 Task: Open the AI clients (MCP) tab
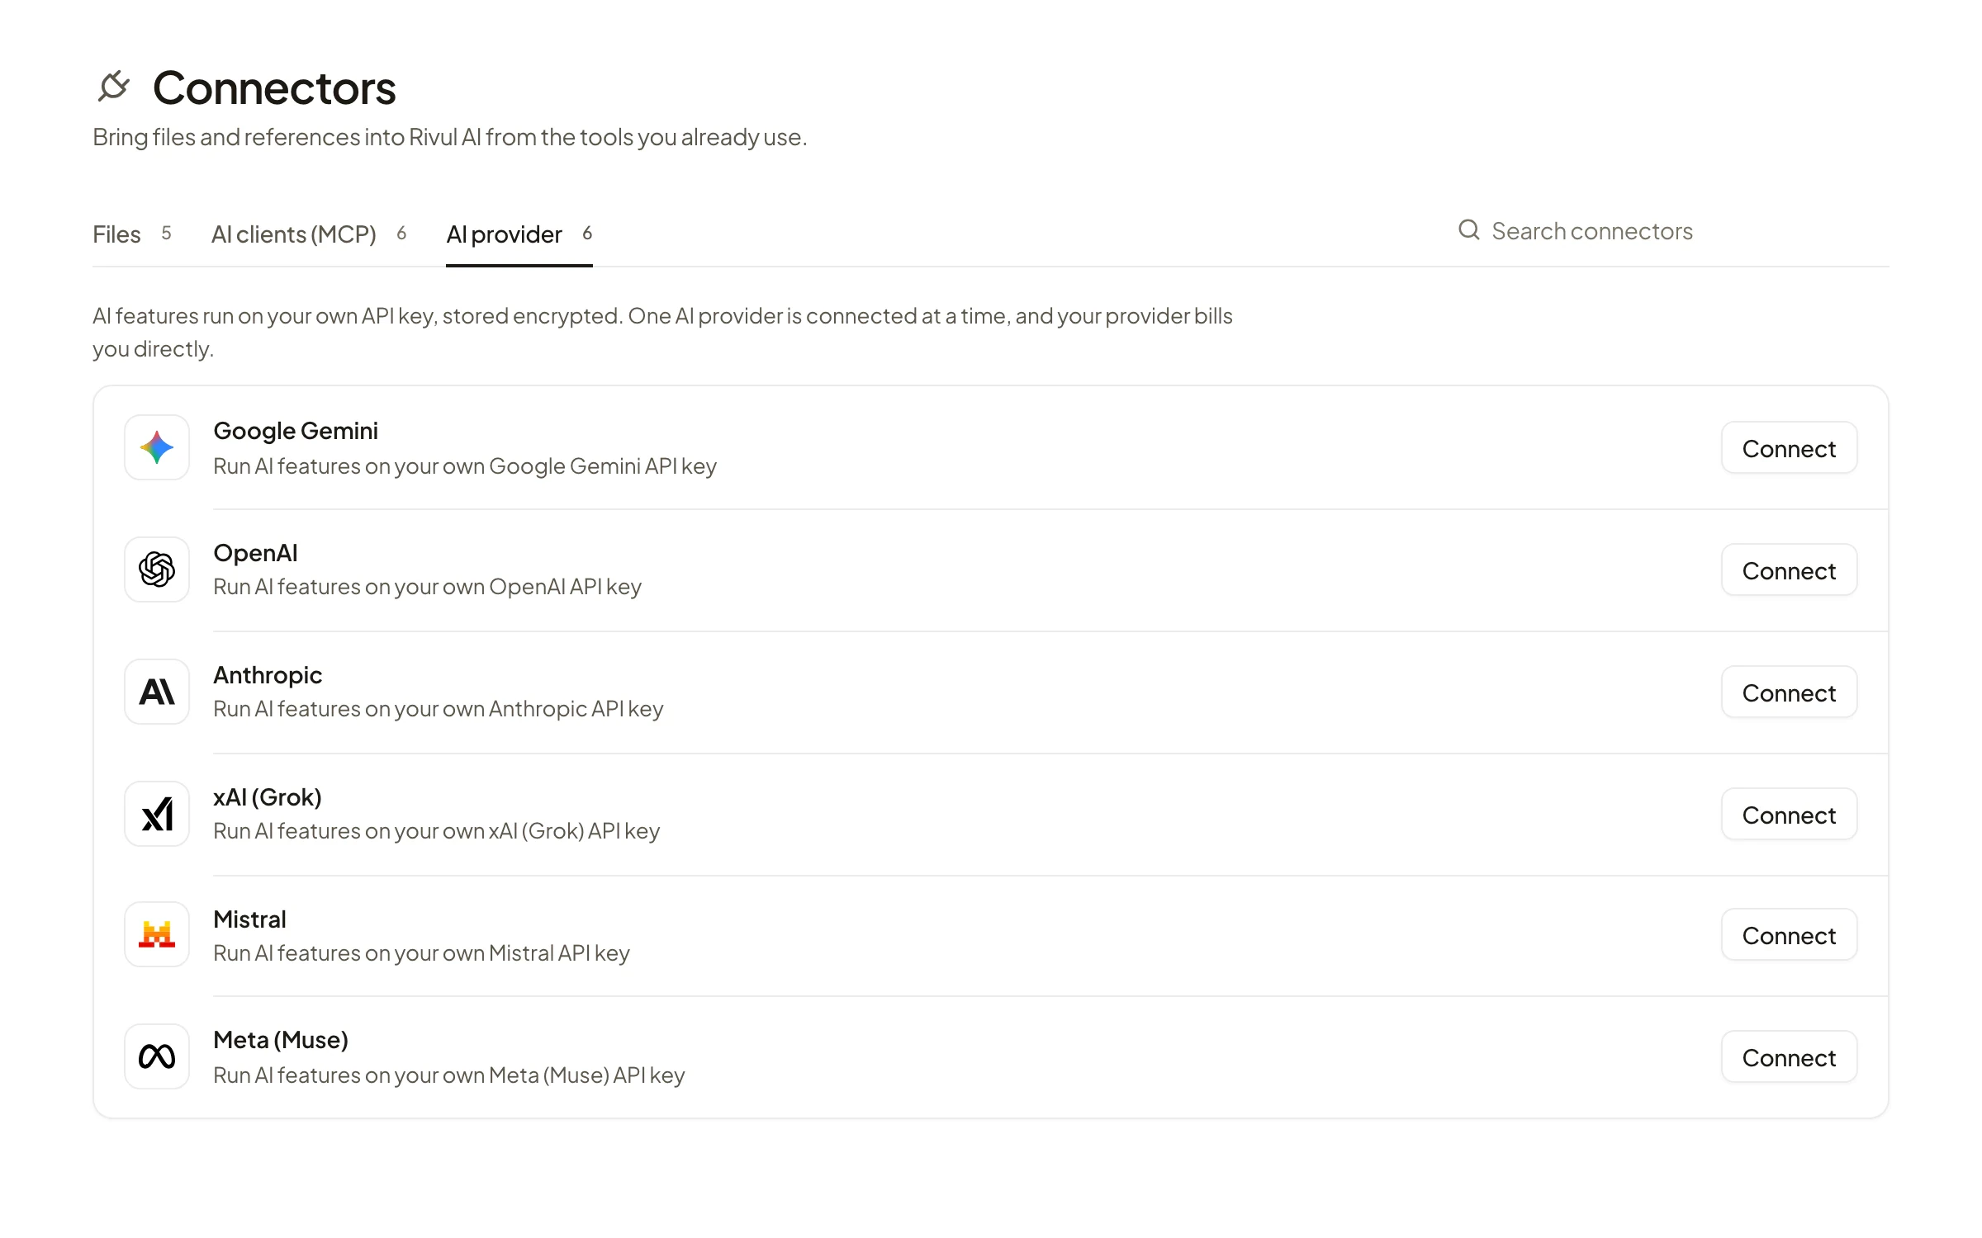click(x=309, y=234)
